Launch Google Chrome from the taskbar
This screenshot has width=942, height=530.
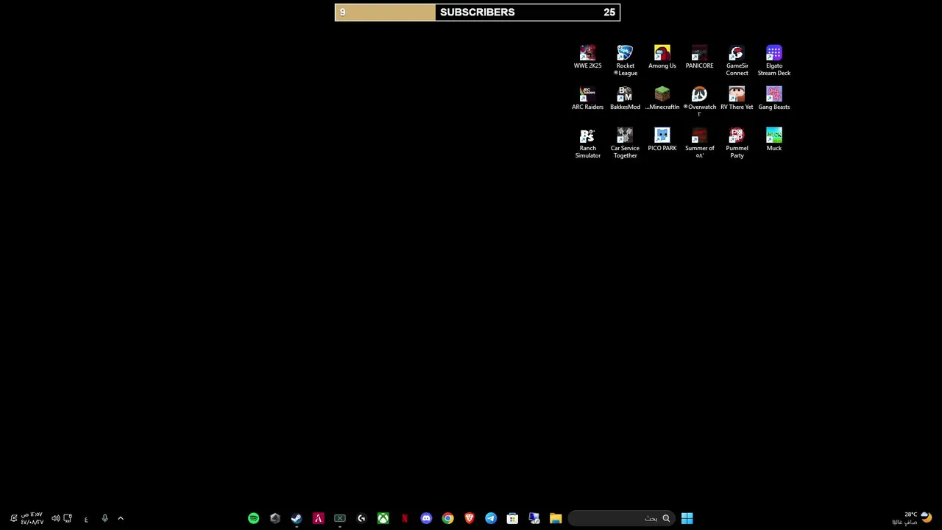pyautogui.click(x=447, y=518)
